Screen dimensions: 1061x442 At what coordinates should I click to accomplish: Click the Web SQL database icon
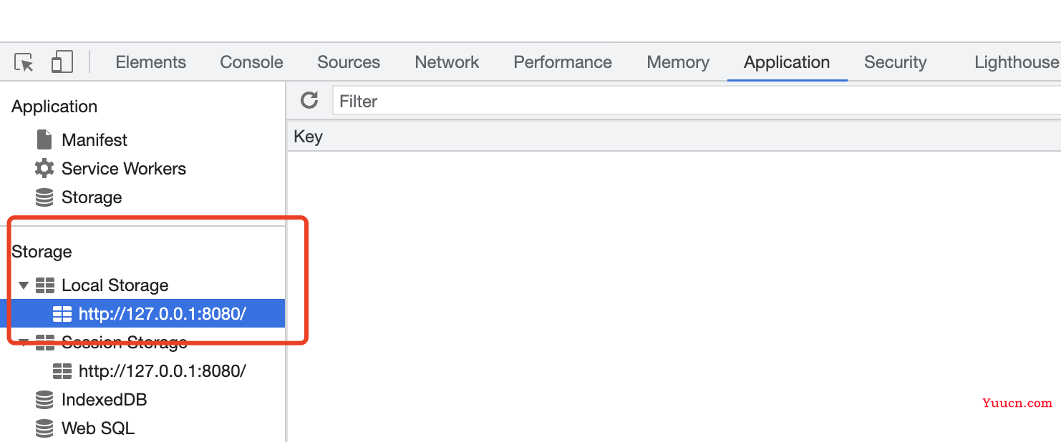pyautogui.click(x=44, y=428)
